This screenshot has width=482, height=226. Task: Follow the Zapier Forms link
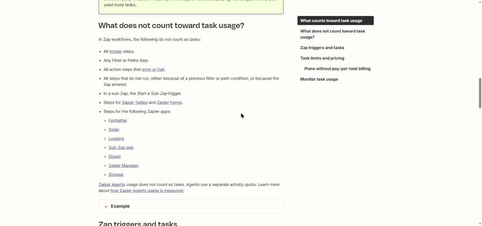point(169,102)
